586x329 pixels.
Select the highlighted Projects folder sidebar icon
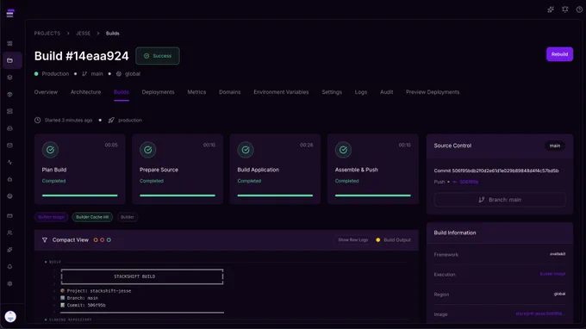pyautogui.click(x=10, y=60)
